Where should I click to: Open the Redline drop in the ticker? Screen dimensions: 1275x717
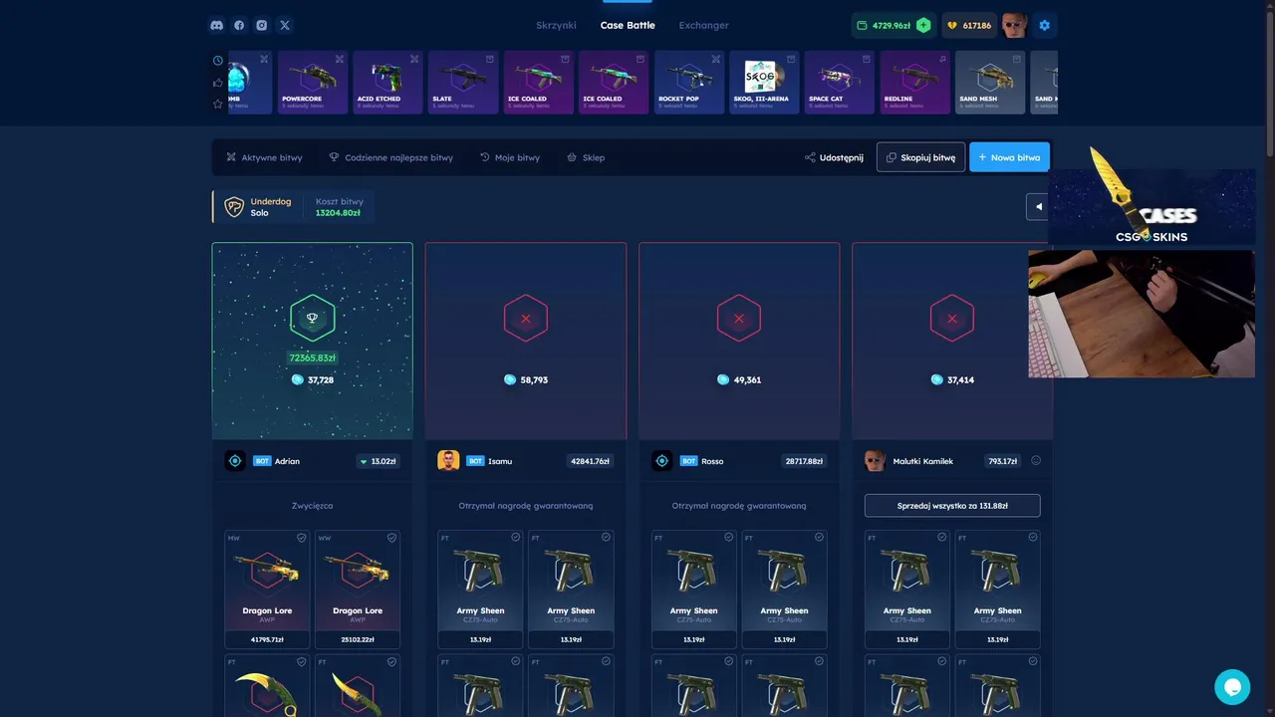tap(915, 82)
